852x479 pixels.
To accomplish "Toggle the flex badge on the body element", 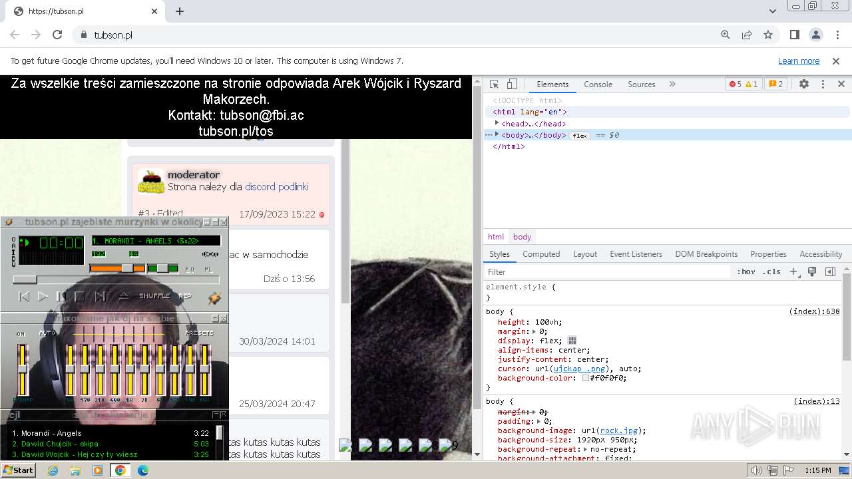I will point(580,135).
